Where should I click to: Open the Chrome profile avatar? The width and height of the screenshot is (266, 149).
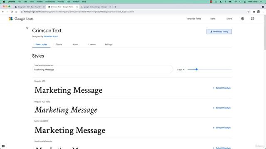coord(259,12)
